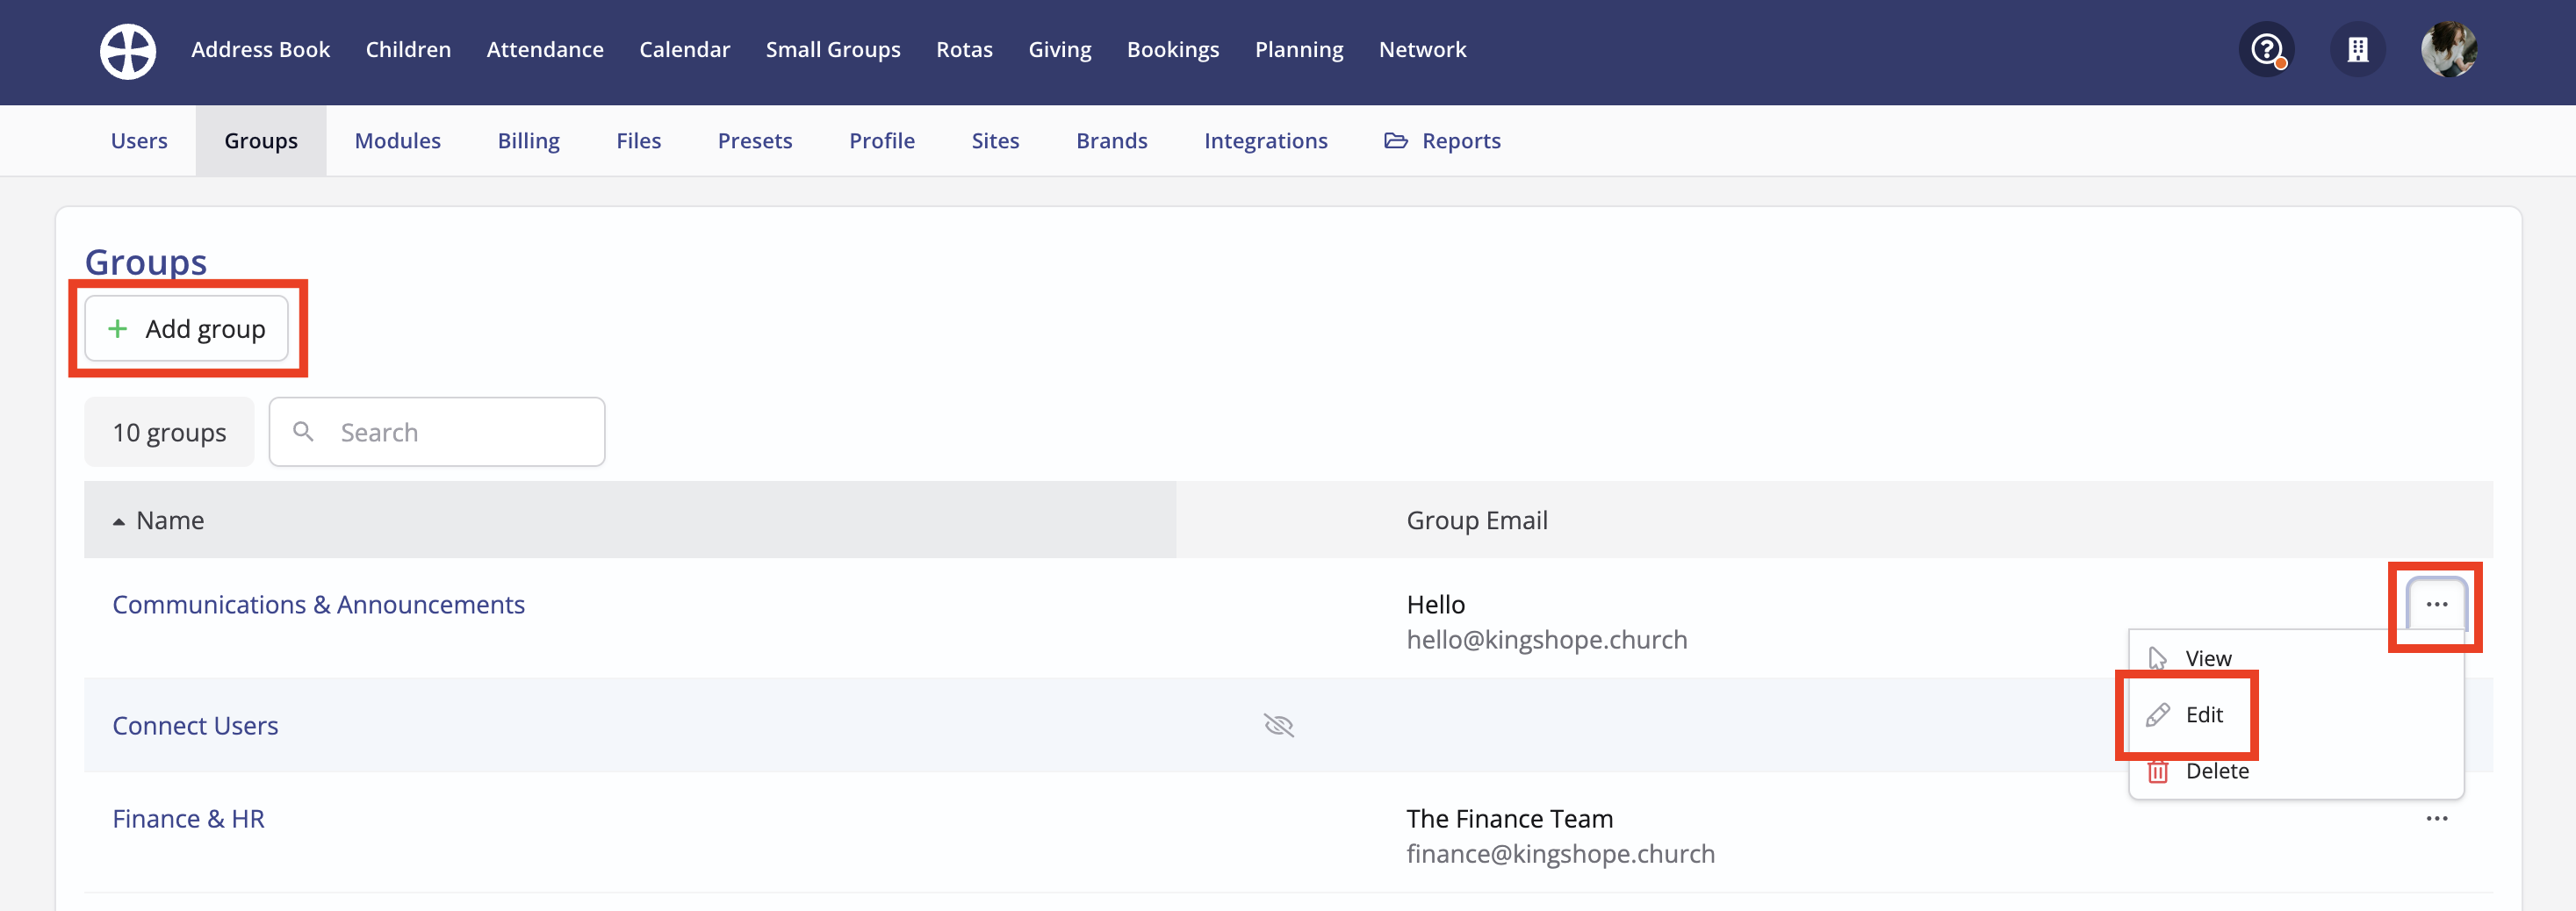Viewport: 2576px width, 911px height.
Task: Switch to the Files tab
Action: coord(639,141)
